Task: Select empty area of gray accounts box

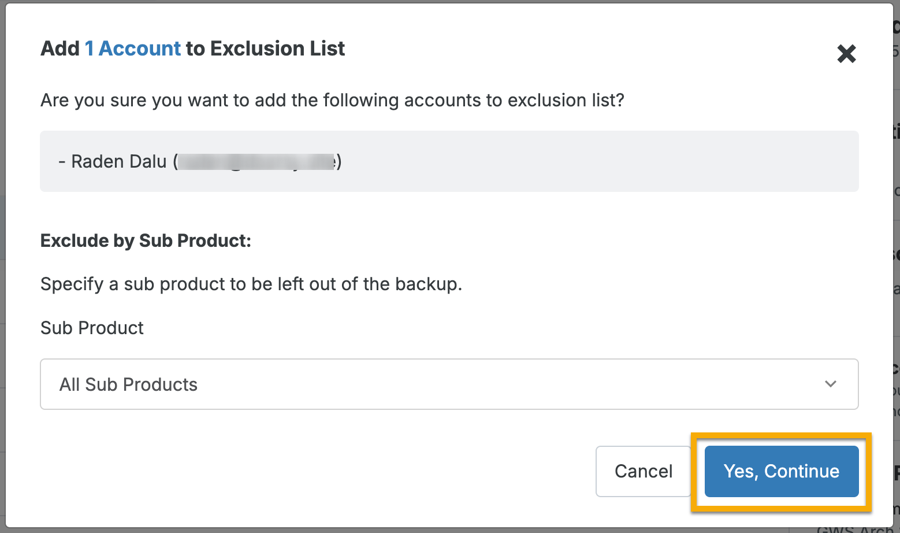Action: pos(601,161)
